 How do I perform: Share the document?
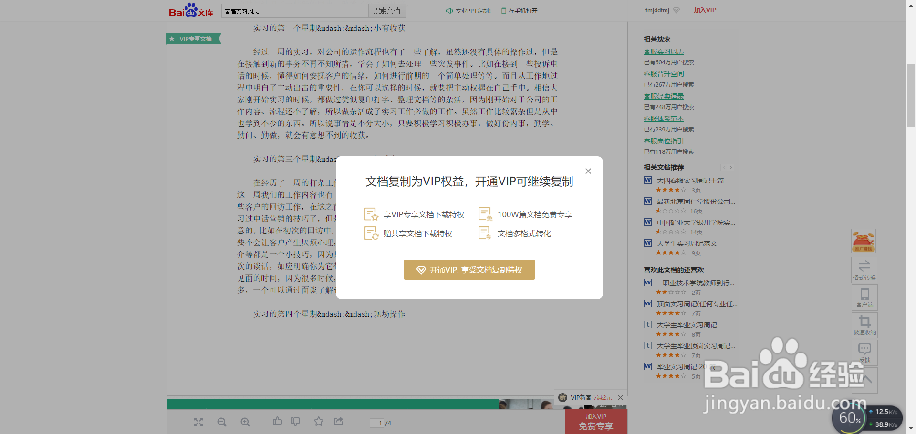[x=338, y=422]
